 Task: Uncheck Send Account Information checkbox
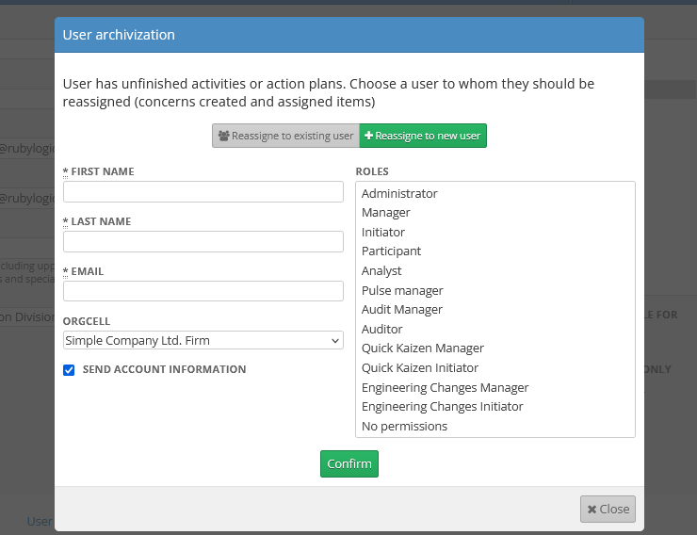69,370
